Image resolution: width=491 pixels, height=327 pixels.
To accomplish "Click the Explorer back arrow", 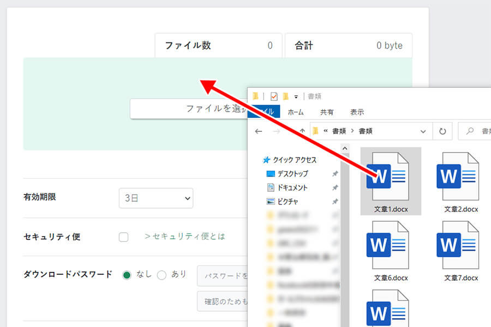I will tap(259, 131).
